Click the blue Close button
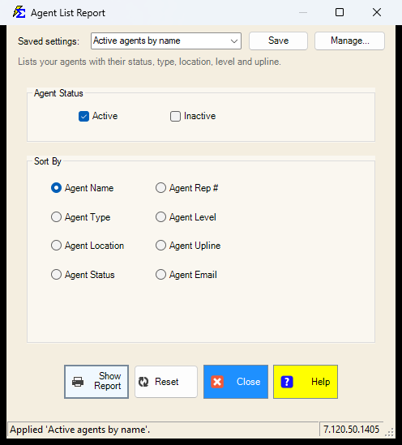Screen dimensions: 402x445 236,382
